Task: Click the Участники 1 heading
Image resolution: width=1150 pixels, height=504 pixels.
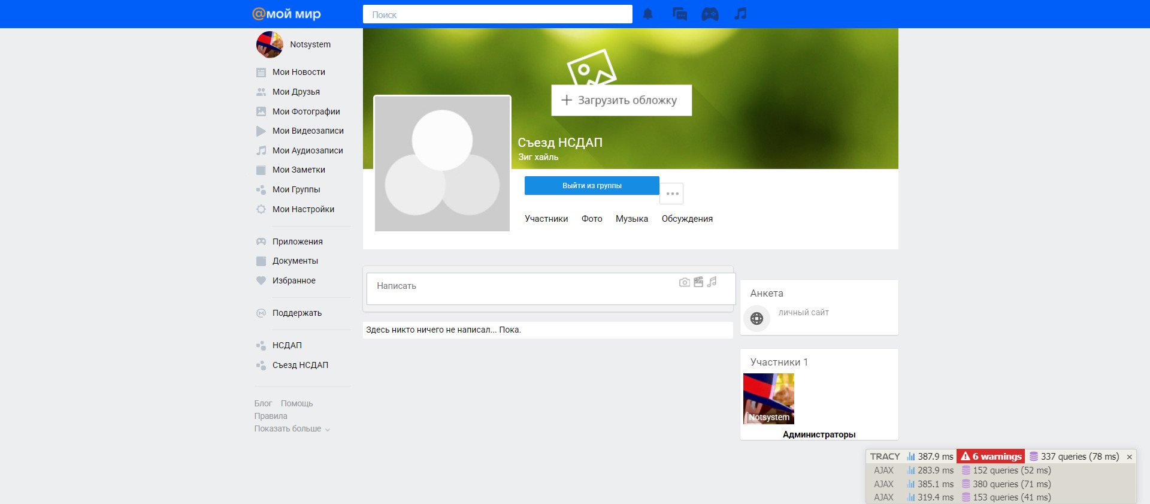Action: pyautogui.click(x=779, y=362)
